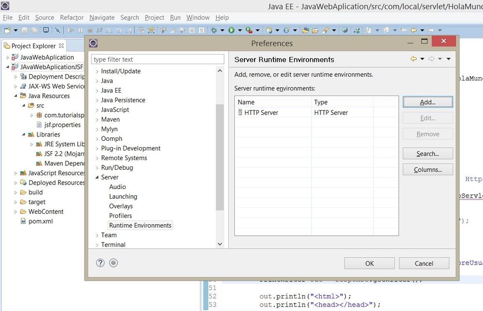The width and height of the screenshot is (483, 311).
Task: Click the Help question mark icon
Action: pos(100,263)
